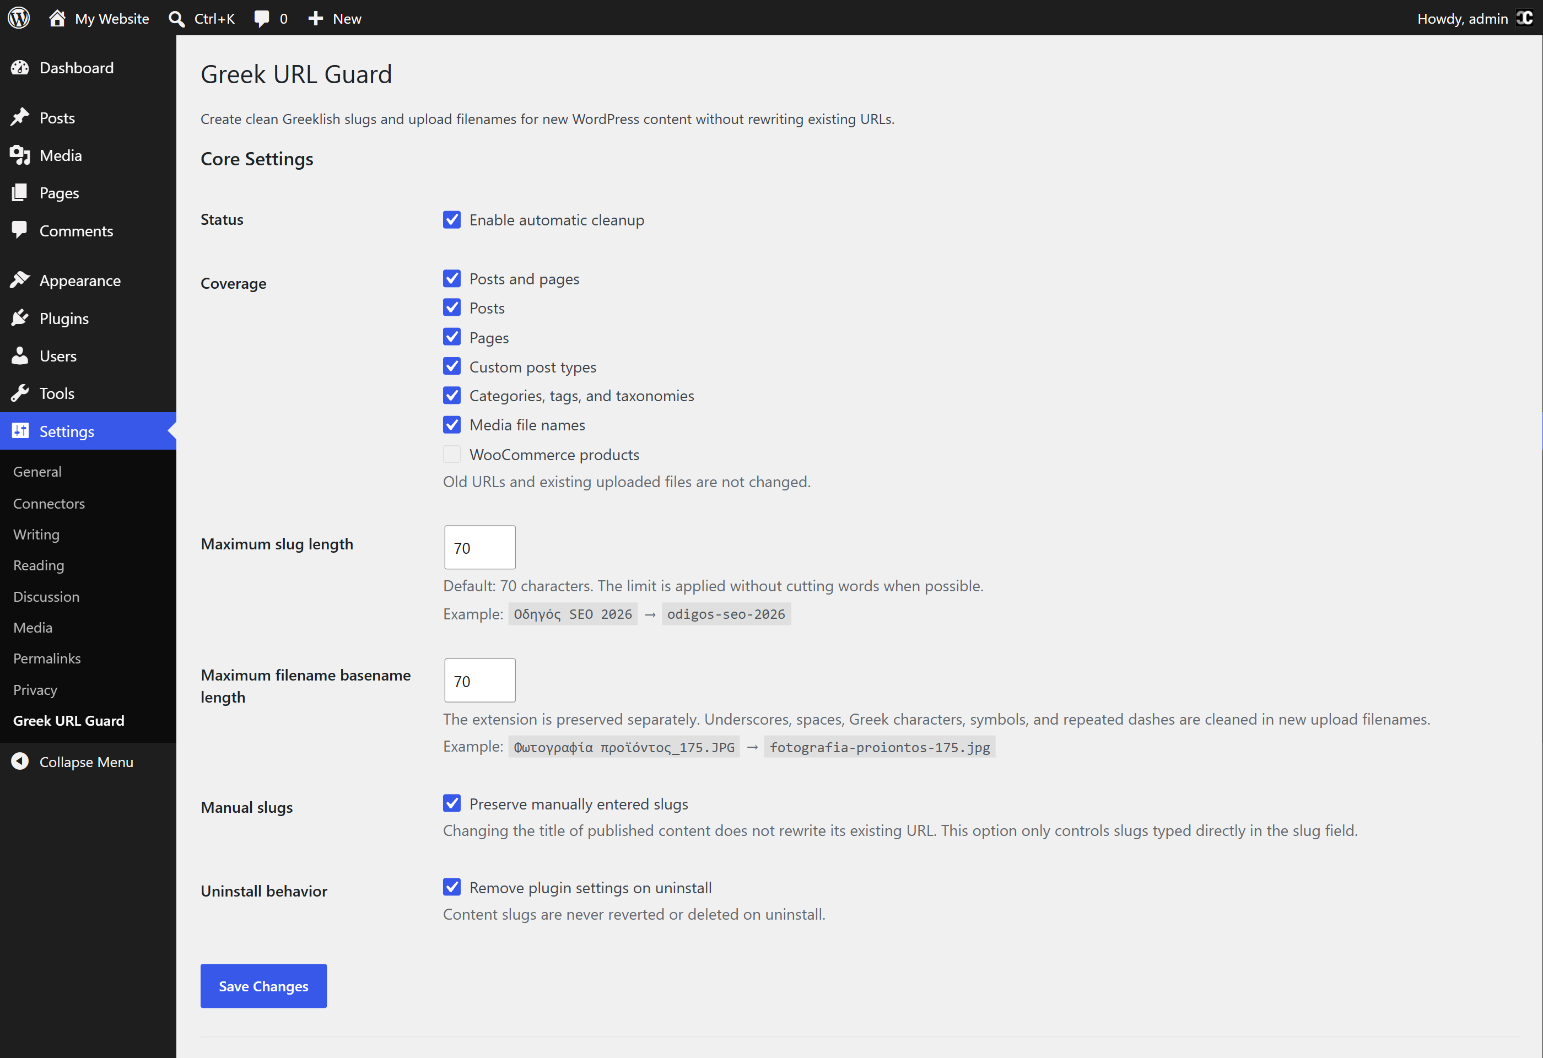
Task: Click Φωτογραφία προϊόντος_175.JPG example code
Action: [x=624, y=747]
